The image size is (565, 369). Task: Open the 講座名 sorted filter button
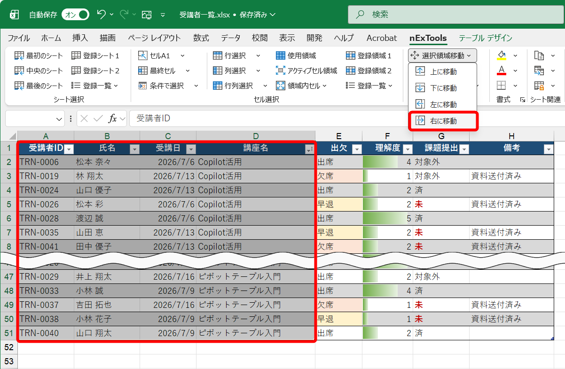pos(309,149)
